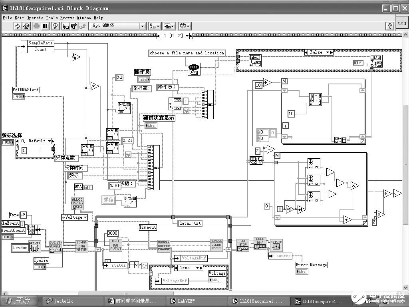Switch to LabVIEW taskbar button
Image resolution: width=409 pixels, height=307 pixels.
(196, 301)
